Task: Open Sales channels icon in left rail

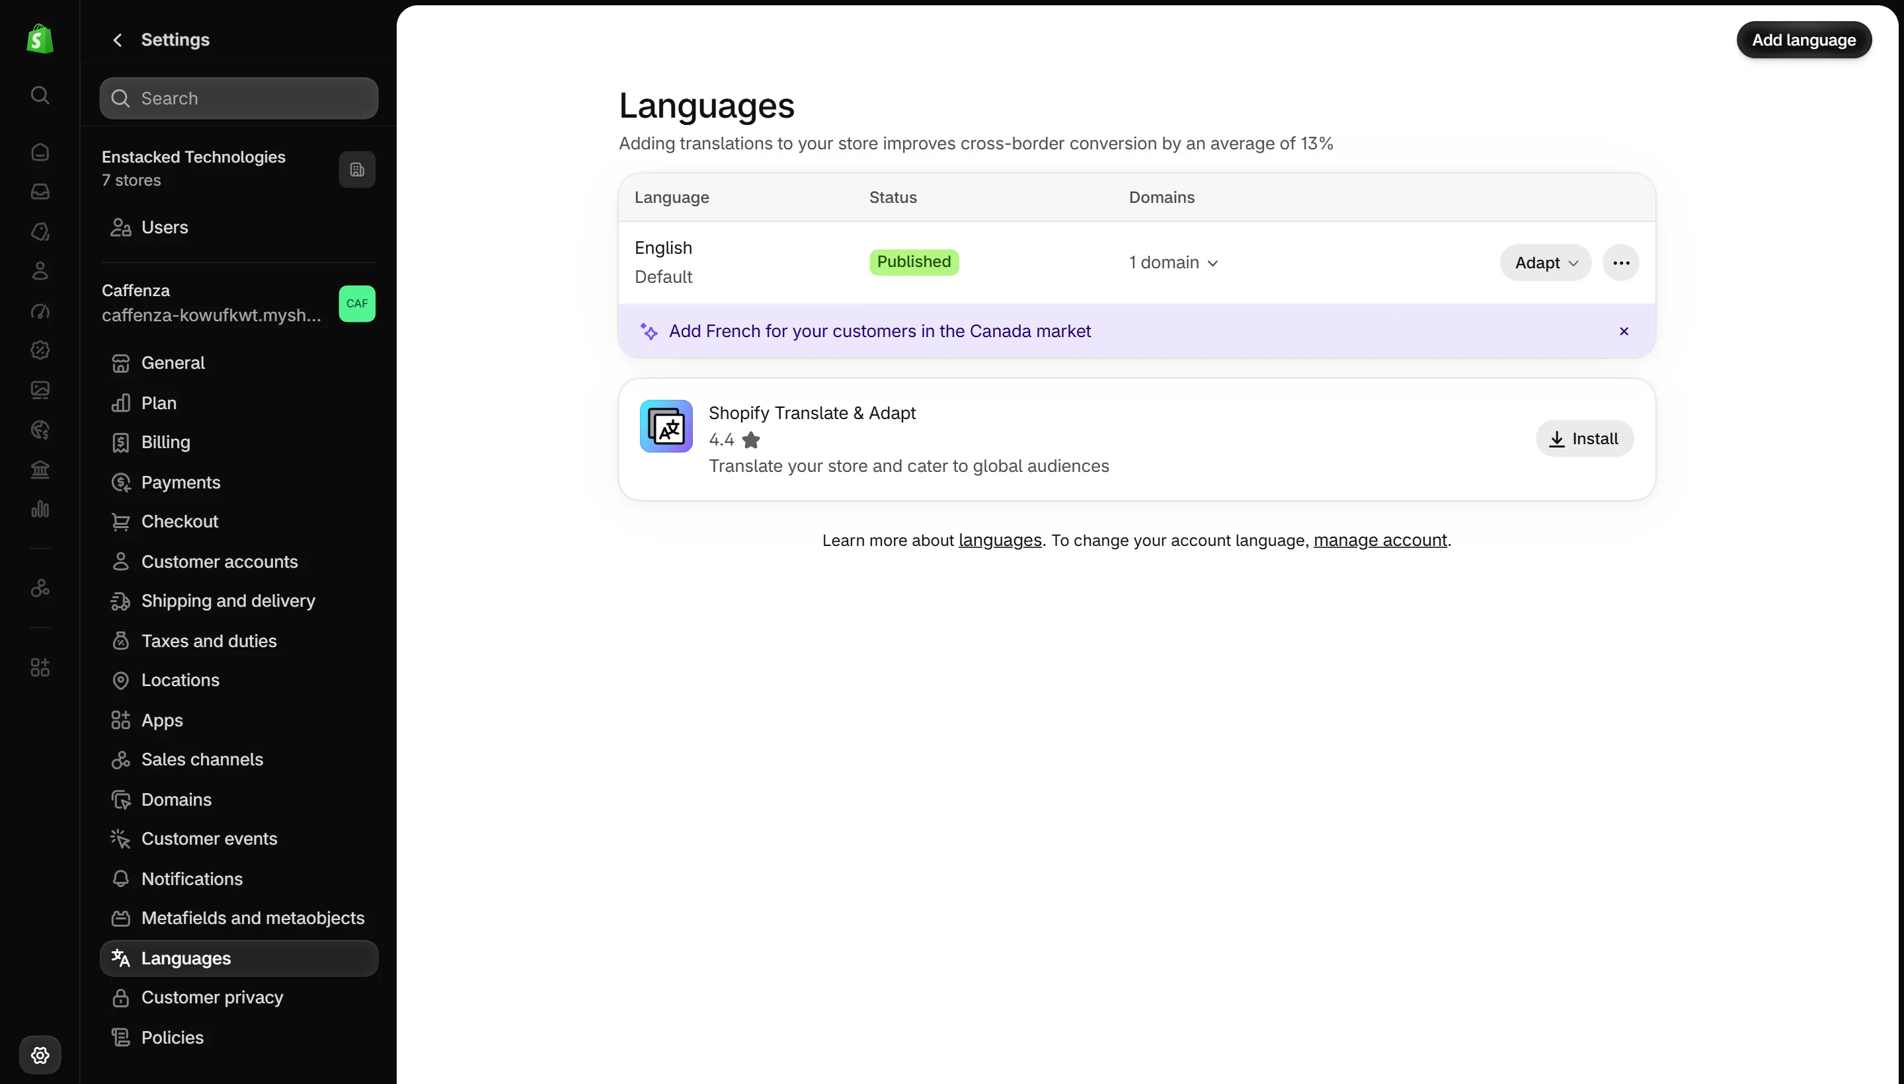Action: (40, 588)
